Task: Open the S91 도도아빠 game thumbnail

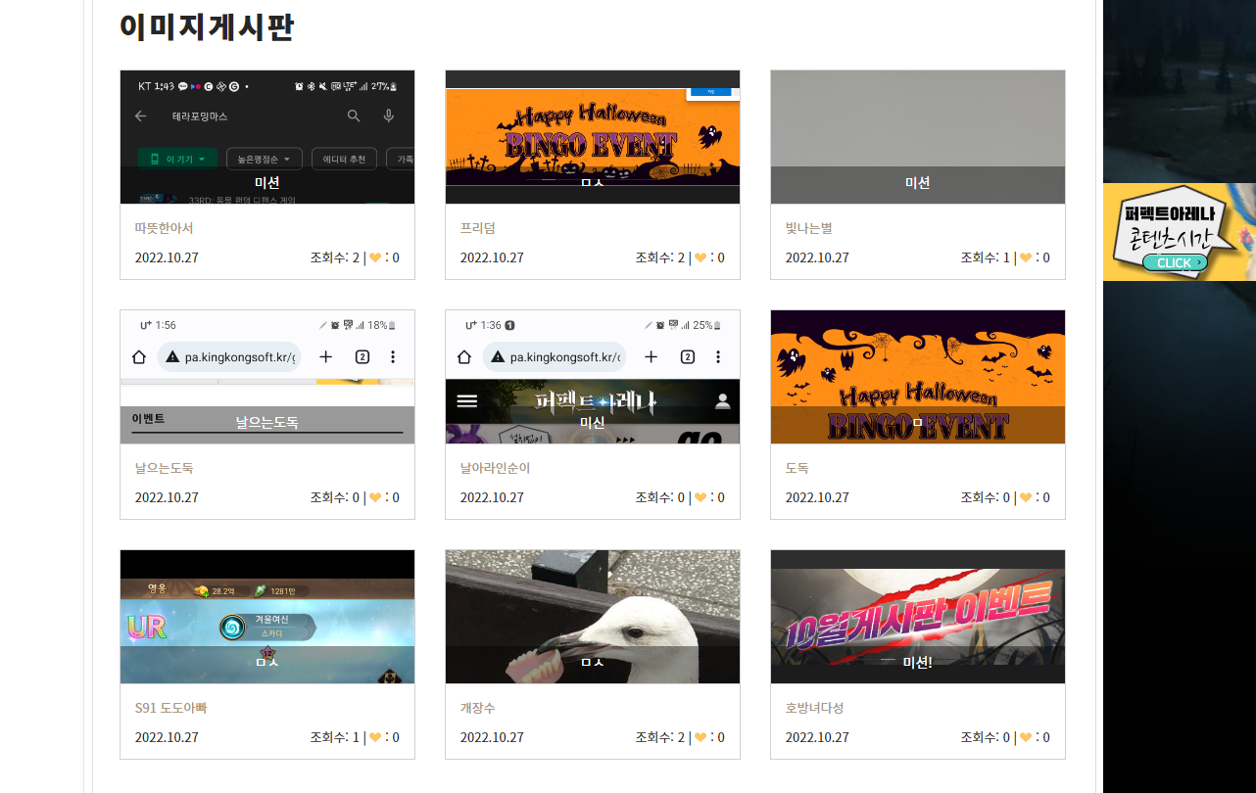Action: click(267, 617)
